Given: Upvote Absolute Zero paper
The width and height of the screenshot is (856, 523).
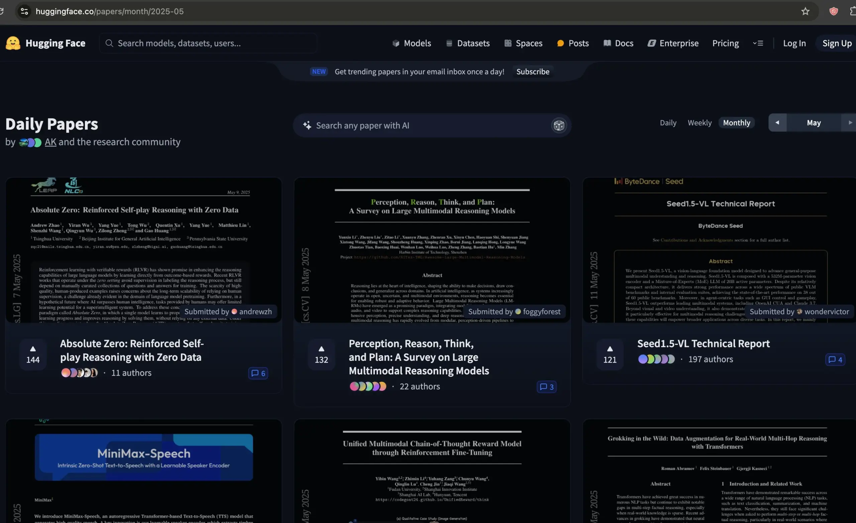Looking at the screenshot, I should (x=33, y=354).
